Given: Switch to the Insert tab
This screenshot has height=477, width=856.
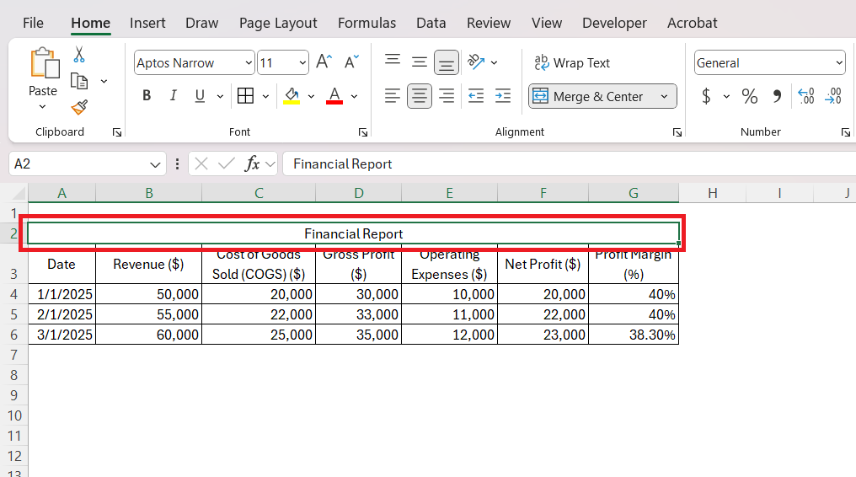Looking at the screenshot, I should [147, 23].
